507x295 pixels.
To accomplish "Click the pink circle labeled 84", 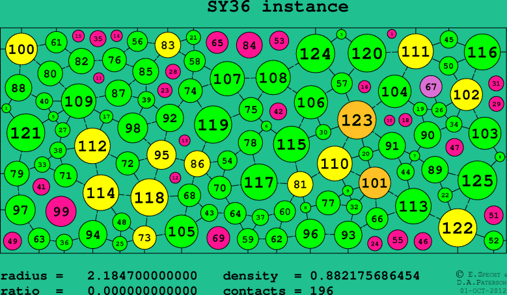I will point(249,45).
